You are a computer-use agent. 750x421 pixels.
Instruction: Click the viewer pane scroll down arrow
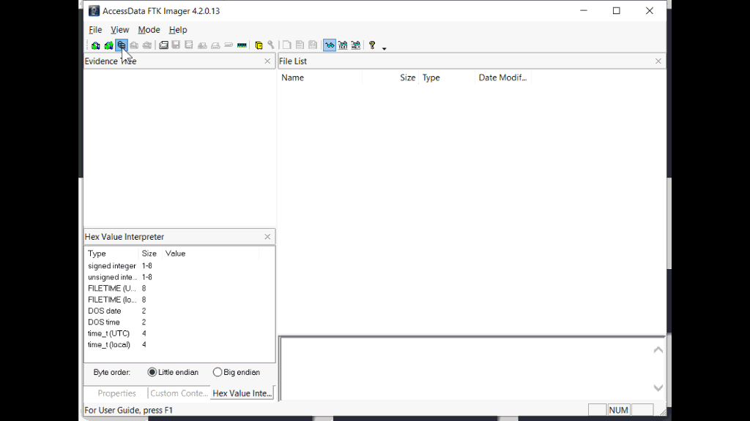658,388
